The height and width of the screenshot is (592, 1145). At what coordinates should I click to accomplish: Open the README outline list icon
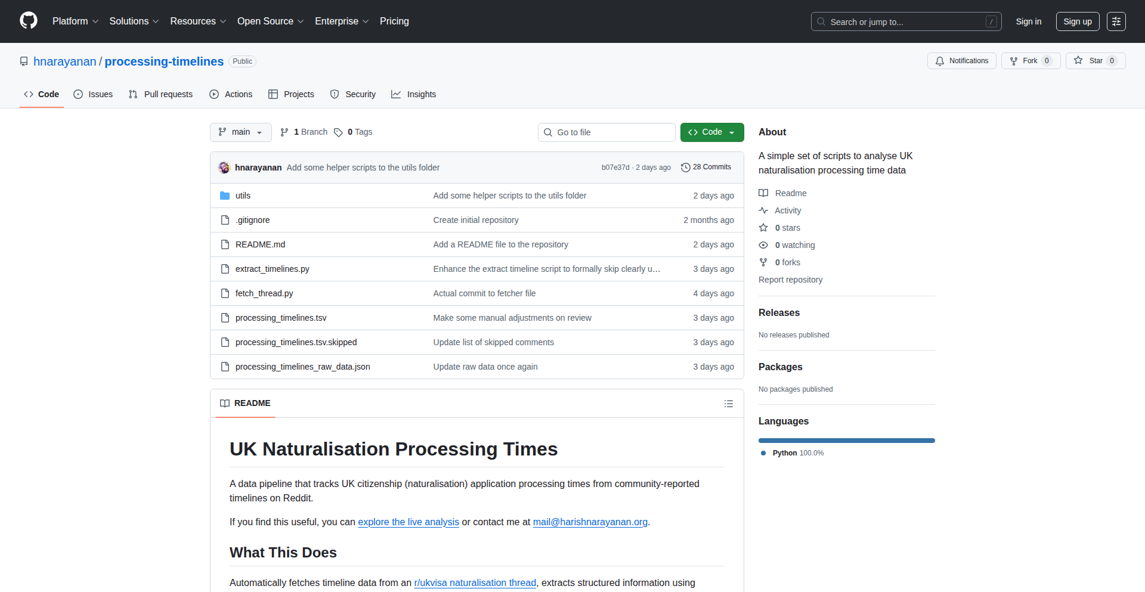point(728,404)
